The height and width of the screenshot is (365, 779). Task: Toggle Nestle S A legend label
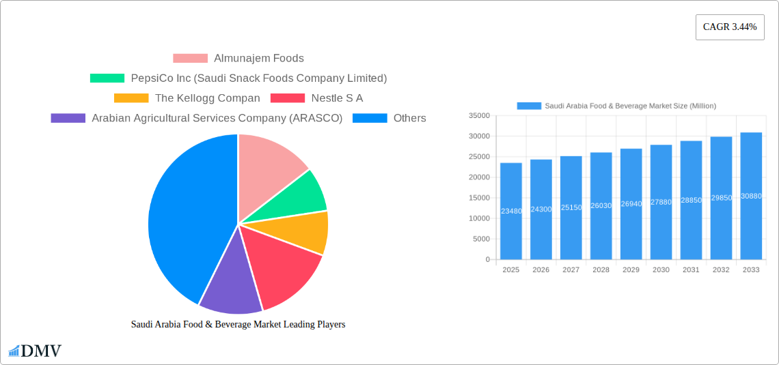click(338, 98)
